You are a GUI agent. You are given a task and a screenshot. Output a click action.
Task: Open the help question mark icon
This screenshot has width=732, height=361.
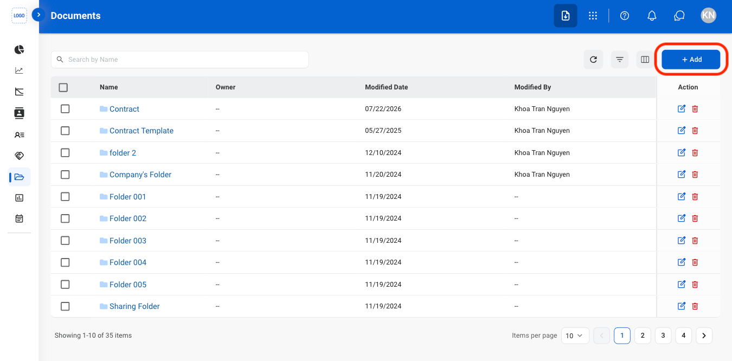tap(625, 16)
